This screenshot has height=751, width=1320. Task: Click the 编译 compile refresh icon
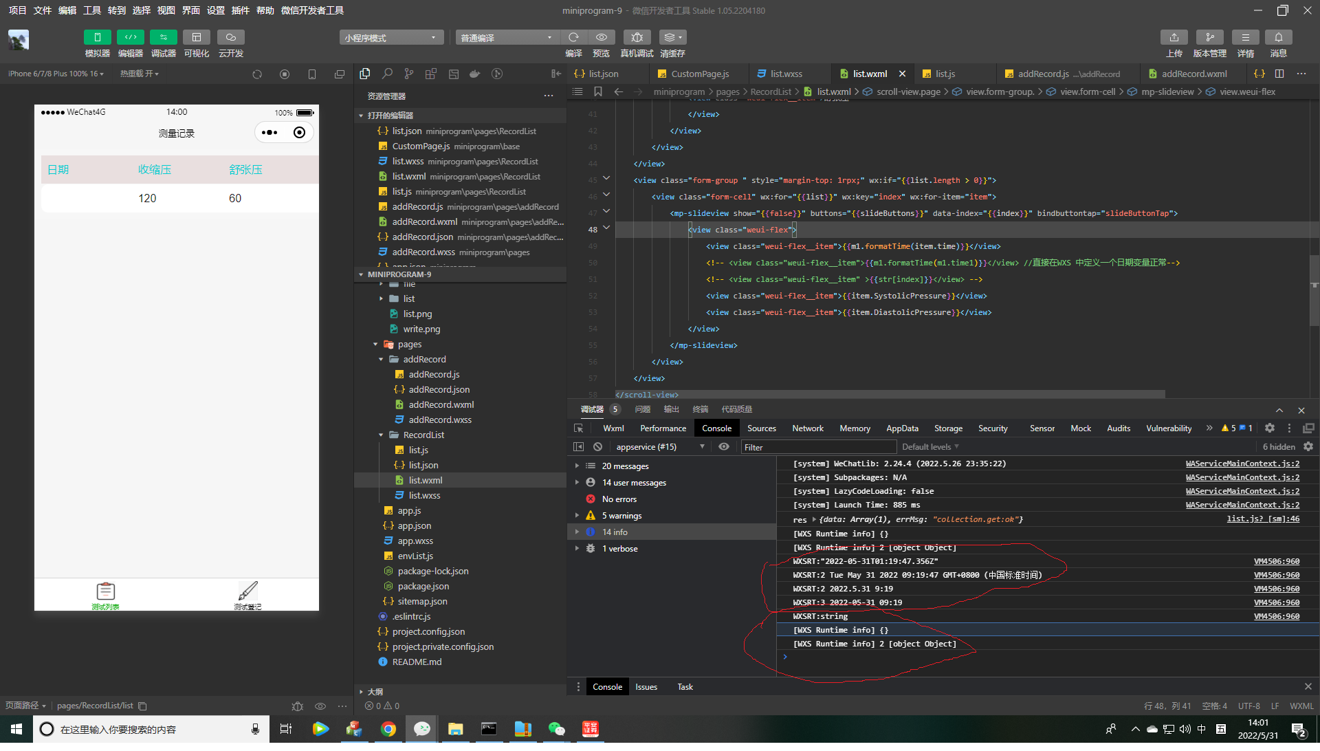[x=573, y=37]
